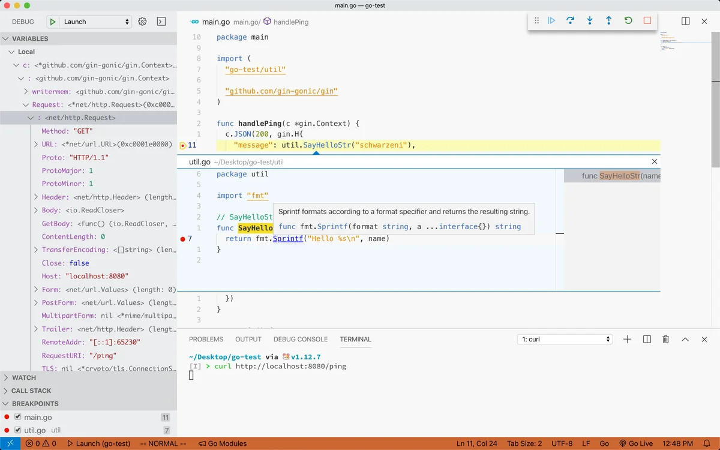Switch to the DEBUG CONSOLE tab
Image resolution: width=720 pixels, height=450 pixels.
pyautogui.click(x=301, y=339)
